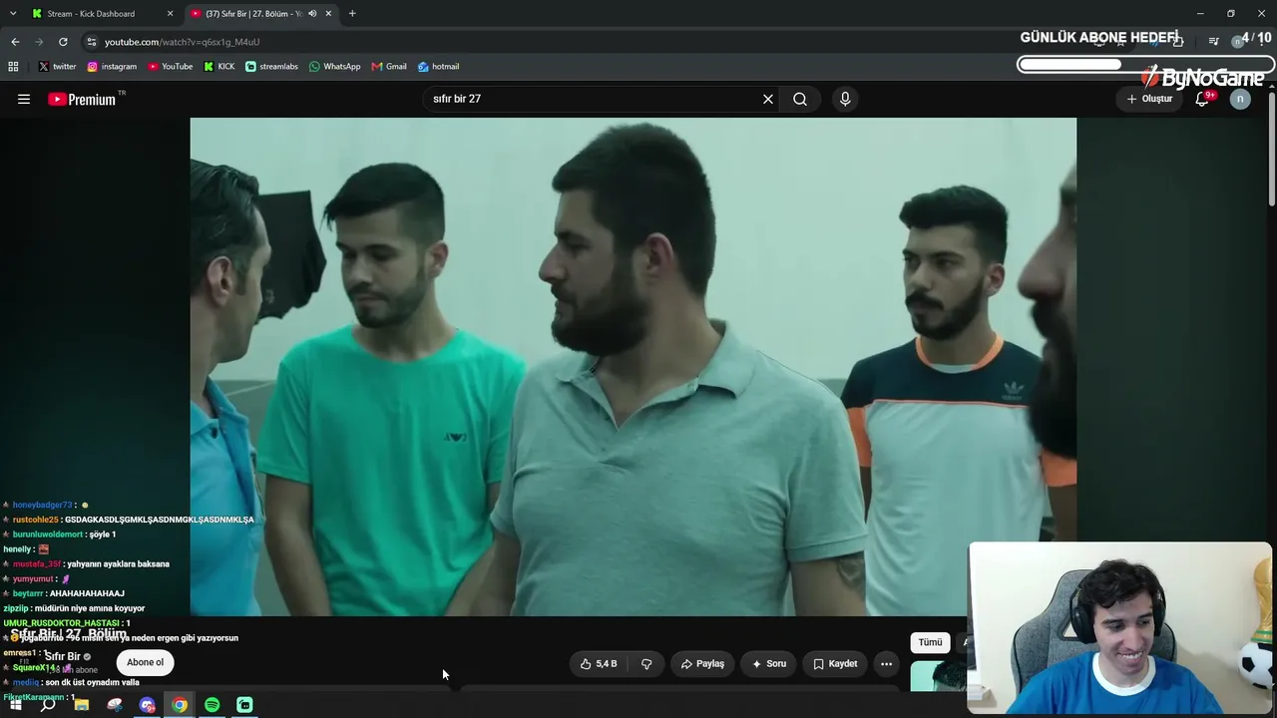Clear the YouTube search box text
This screenshot has height=718, width=1277.
pos(768,99)
